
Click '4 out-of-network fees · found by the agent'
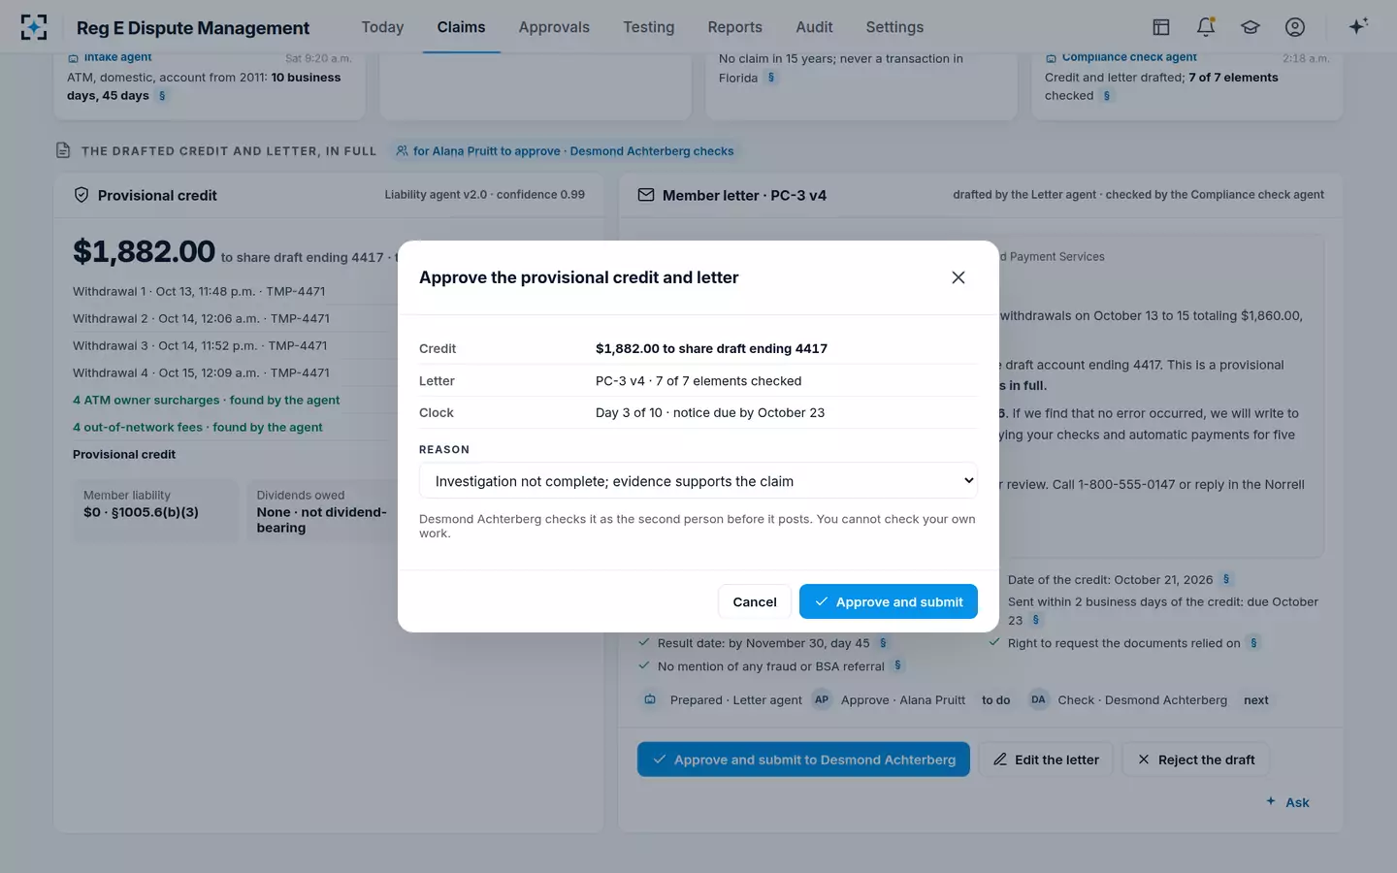pos(198,427)
